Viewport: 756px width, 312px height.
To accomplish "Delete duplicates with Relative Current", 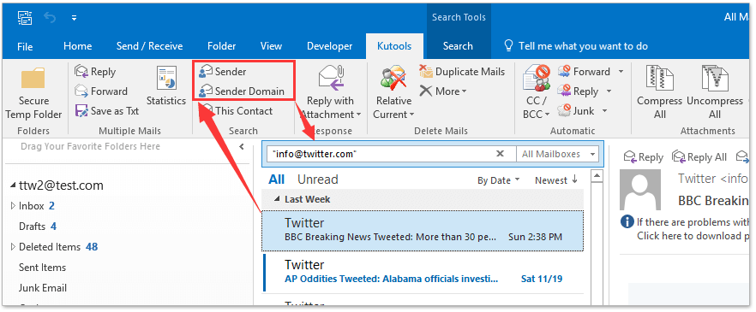I will click(394, 93).
